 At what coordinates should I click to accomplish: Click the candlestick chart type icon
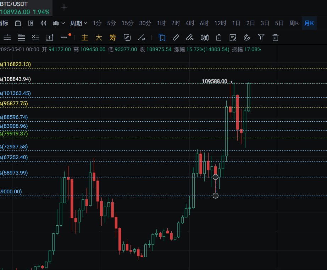(56, 23)
